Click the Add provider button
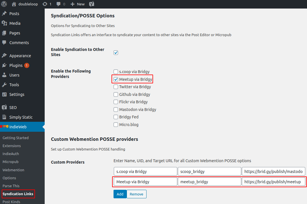The height and width of the screenshot is (204, 307). pos(120,194)
